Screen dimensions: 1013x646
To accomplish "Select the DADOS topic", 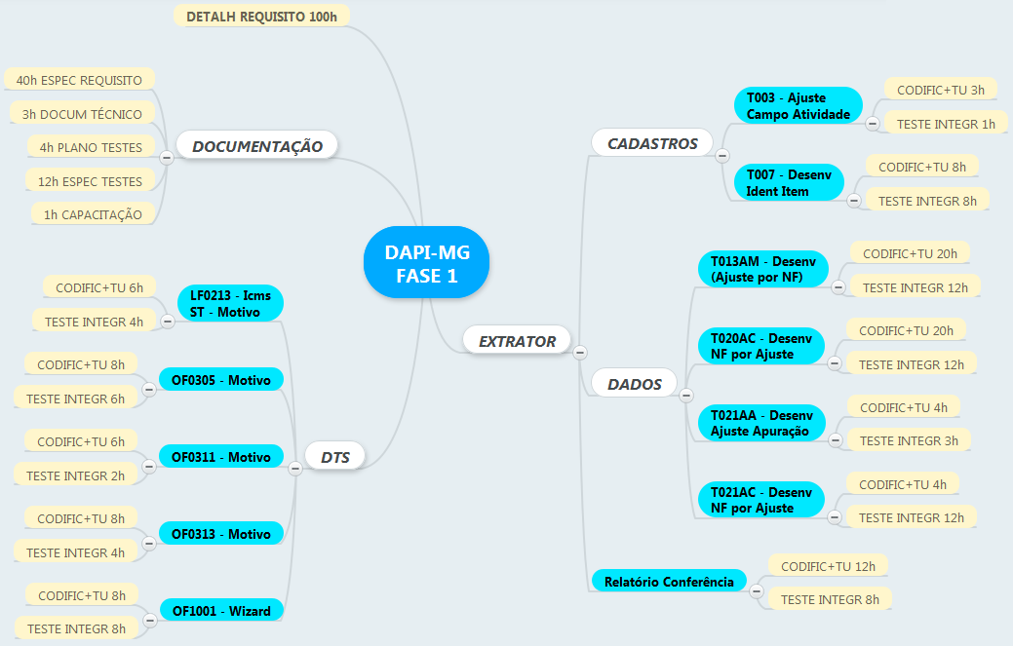I will click(635, 384).
